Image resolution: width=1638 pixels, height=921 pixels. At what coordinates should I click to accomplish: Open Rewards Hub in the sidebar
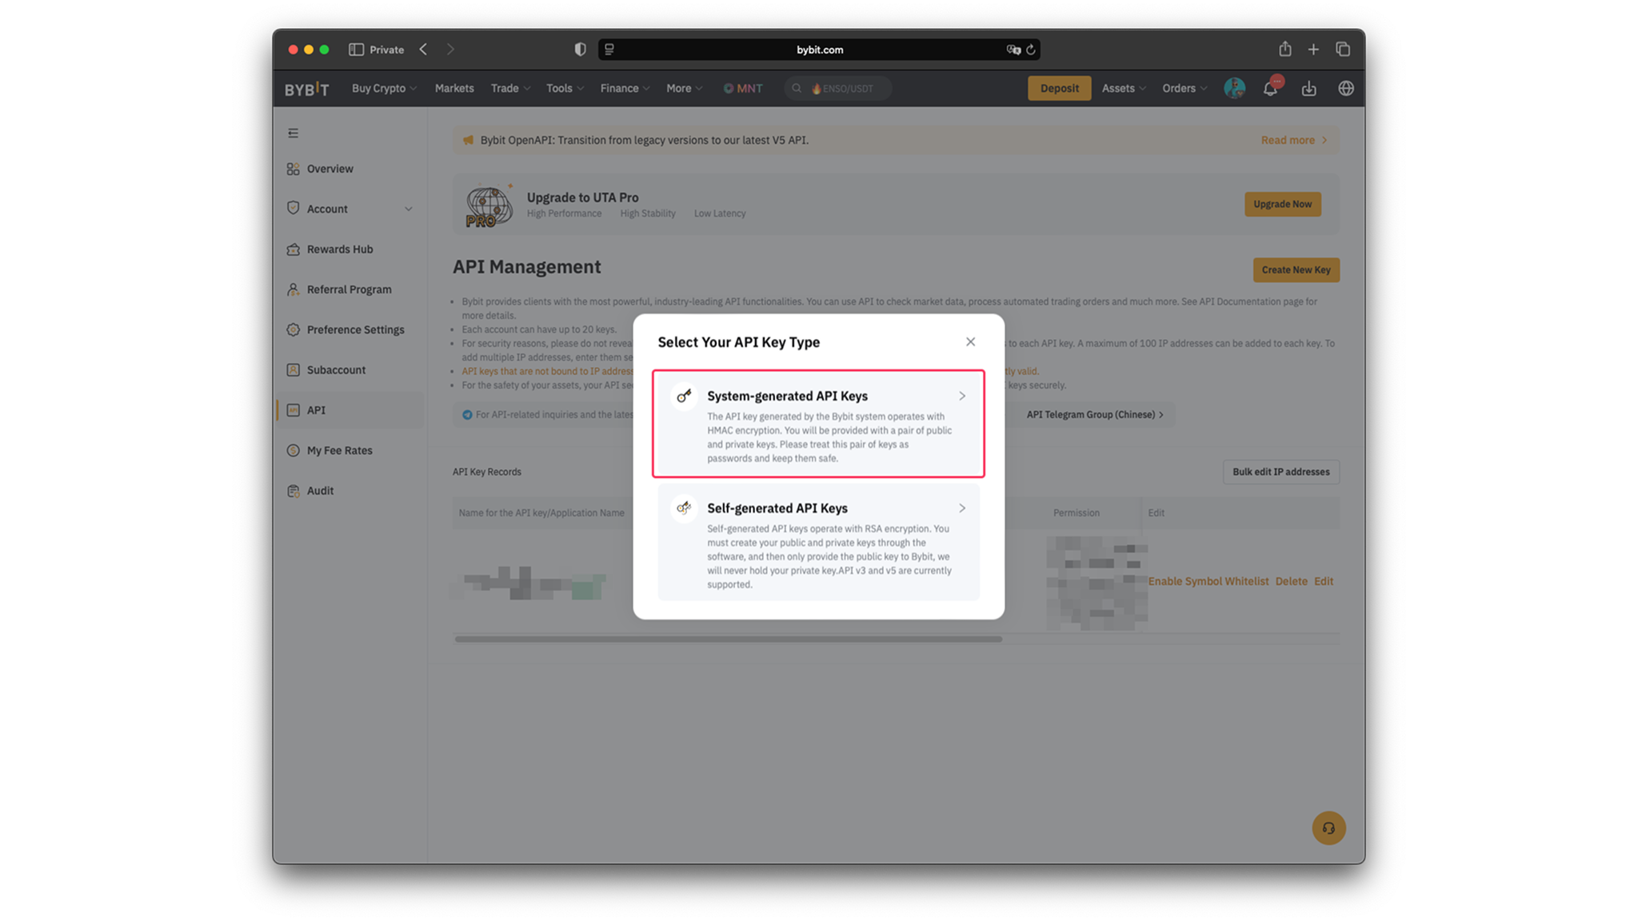point(350,249)
